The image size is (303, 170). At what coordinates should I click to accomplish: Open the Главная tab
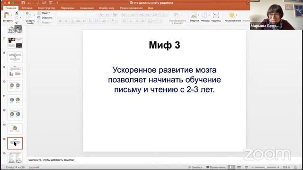(11, 8)
